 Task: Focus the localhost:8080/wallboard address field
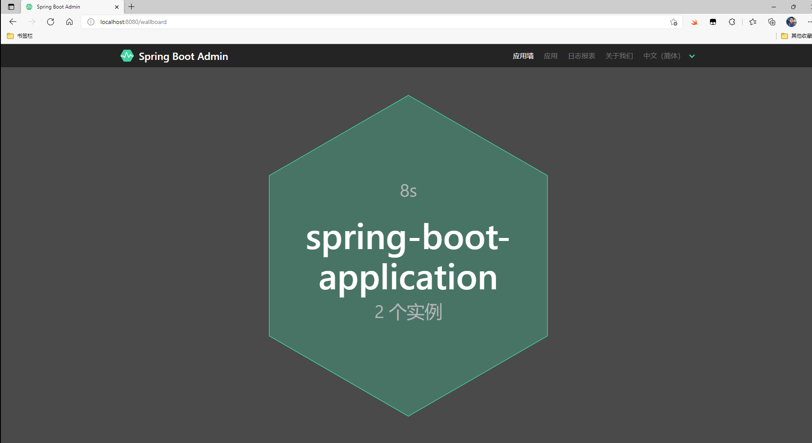pyautogui.click(x=382, y=22)
